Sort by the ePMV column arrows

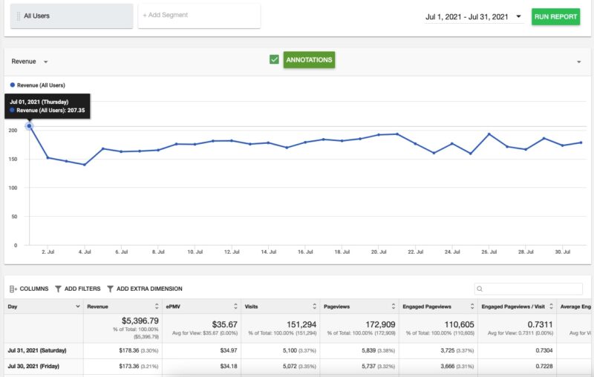[235, 306]
